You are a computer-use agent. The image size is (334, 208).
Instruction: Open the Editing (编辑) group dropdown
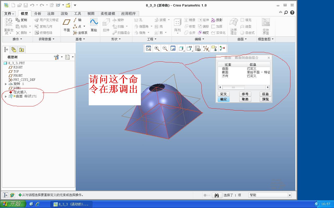tap(200, 39)
